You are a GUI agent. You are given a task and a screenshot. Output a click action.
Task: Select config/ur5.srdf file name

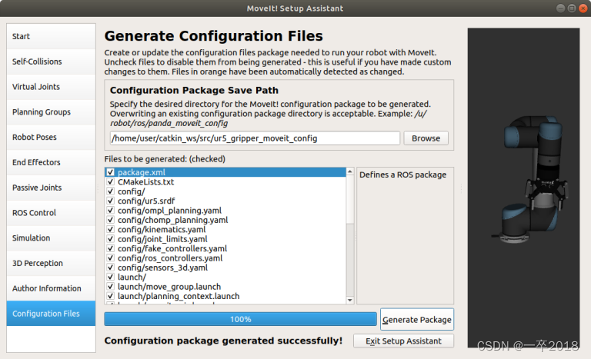146,201
